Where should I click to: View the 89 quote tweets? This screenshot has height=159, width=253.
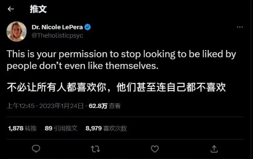[61, 128]
